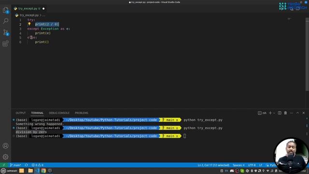Open the new terminal launch profile dropdown
This screenshot has height=174, width=309.
[x=274, y=113]
